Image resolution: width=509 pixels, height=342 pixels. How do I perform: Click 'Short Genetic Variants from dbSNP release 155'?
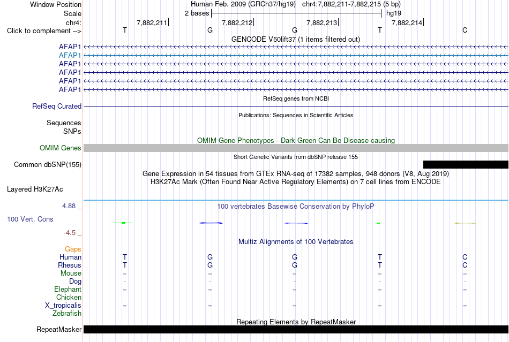pyautogui.click(x=296, y=157)
